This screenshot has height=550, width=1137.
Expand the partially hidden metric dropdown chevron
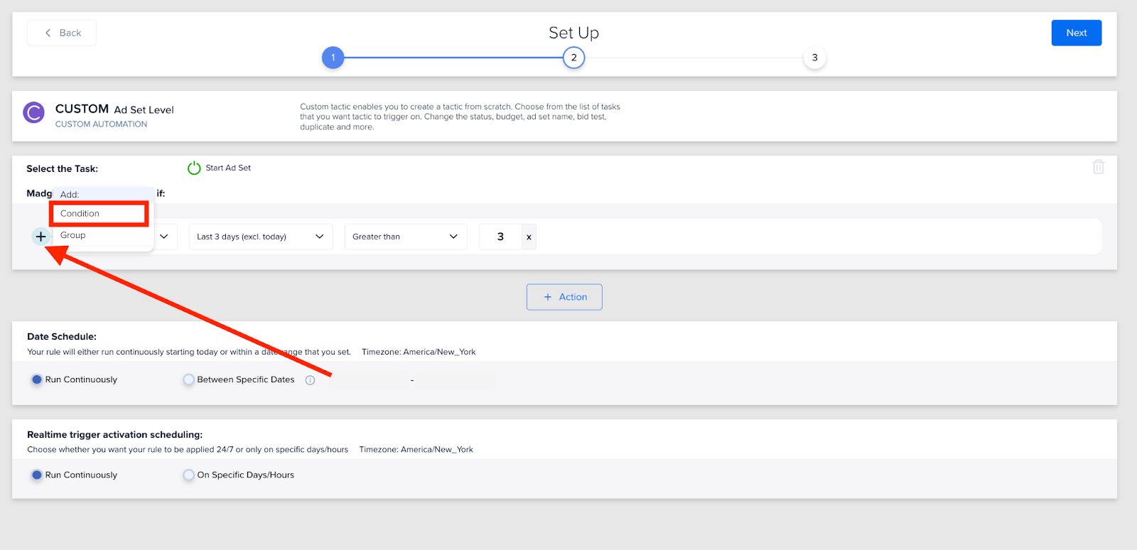[164, 237]
